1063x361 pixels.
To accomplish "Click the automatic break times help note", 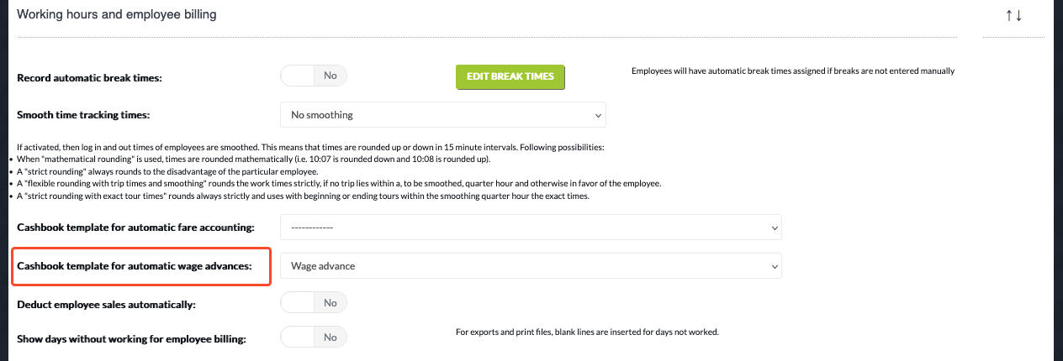I will (x=792, y=71).
